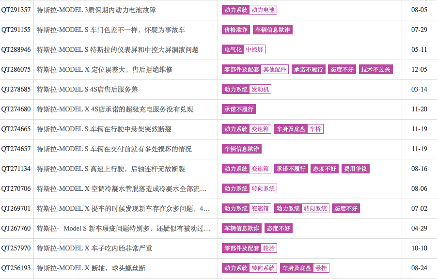Open complaint QT267760 ID cell
The height and width of the screenshot is (279, 437).
(x=16, y=229)
